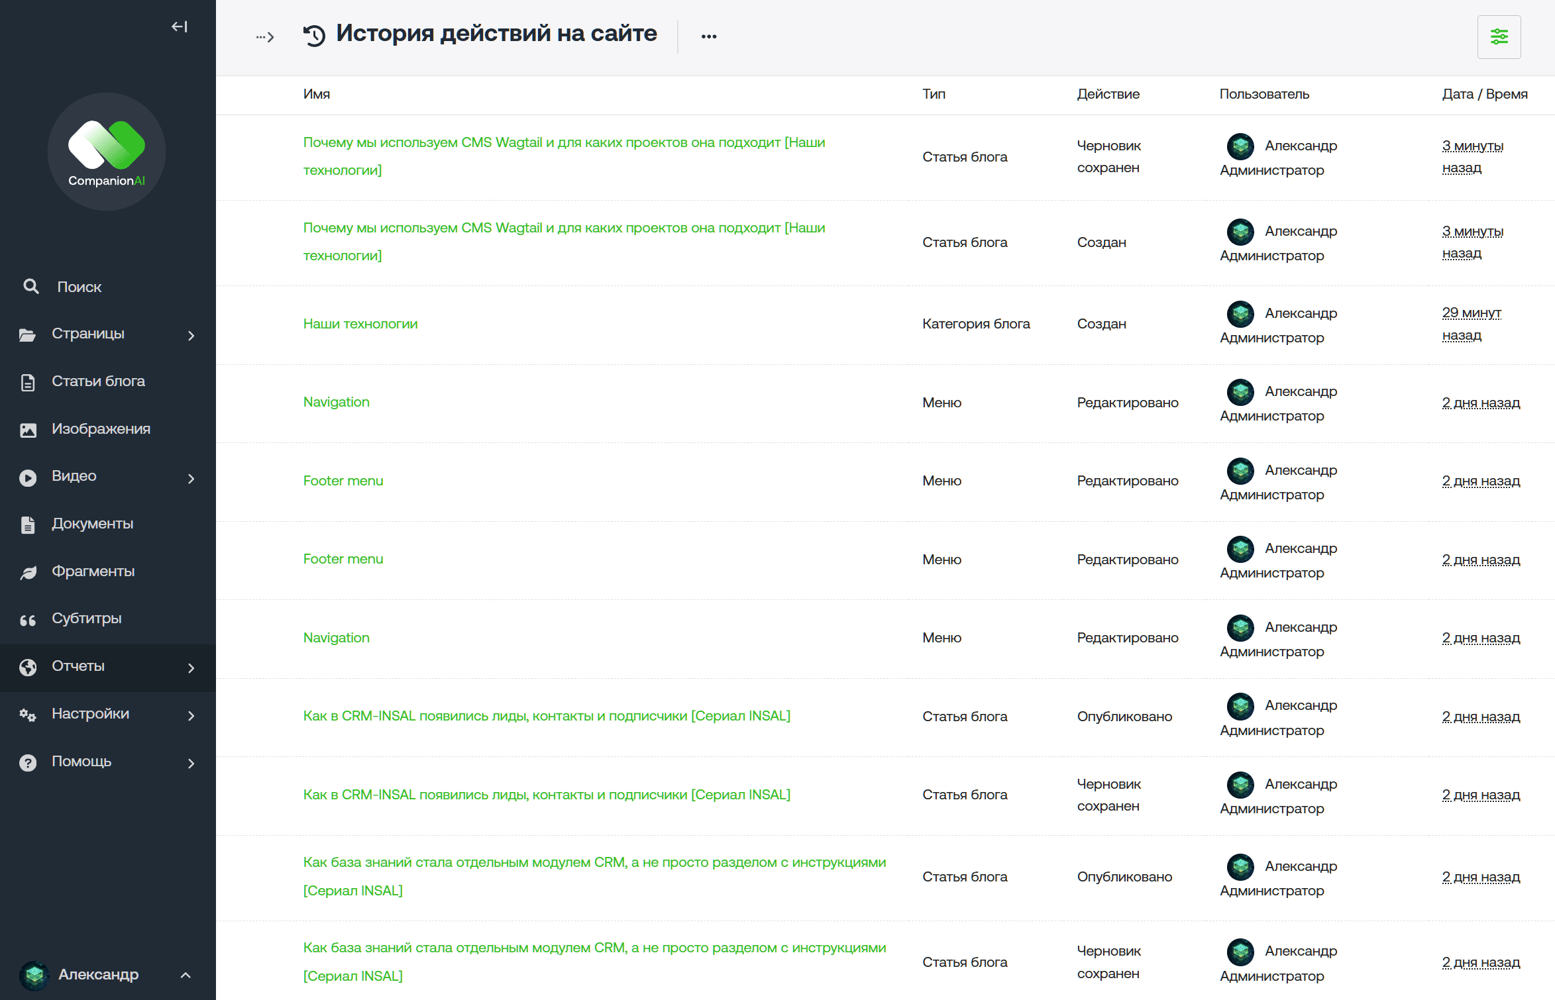Open filter settings sliders icon
Image resolution: width=1555 pixels, height=1000 pixels.
pos(1499,37)
